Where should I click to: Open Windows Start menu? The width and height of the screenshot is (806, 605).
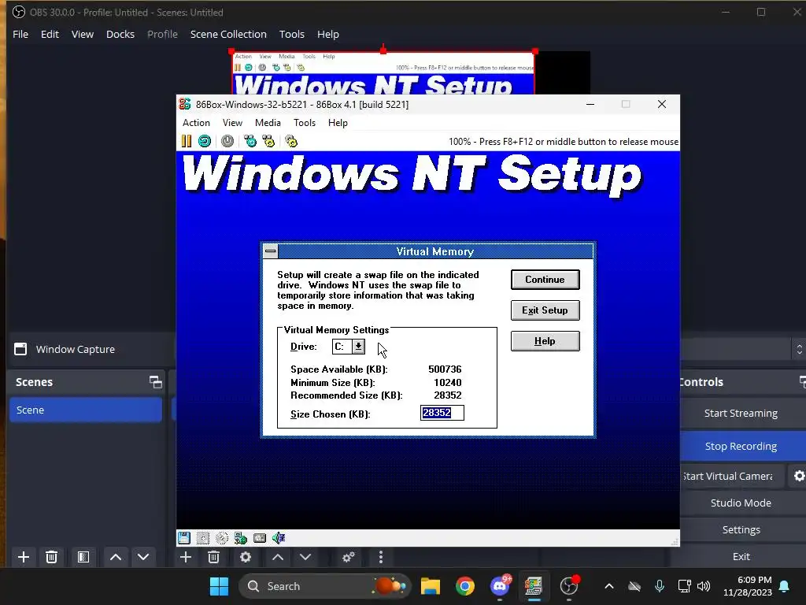click(x=219, y=586)
